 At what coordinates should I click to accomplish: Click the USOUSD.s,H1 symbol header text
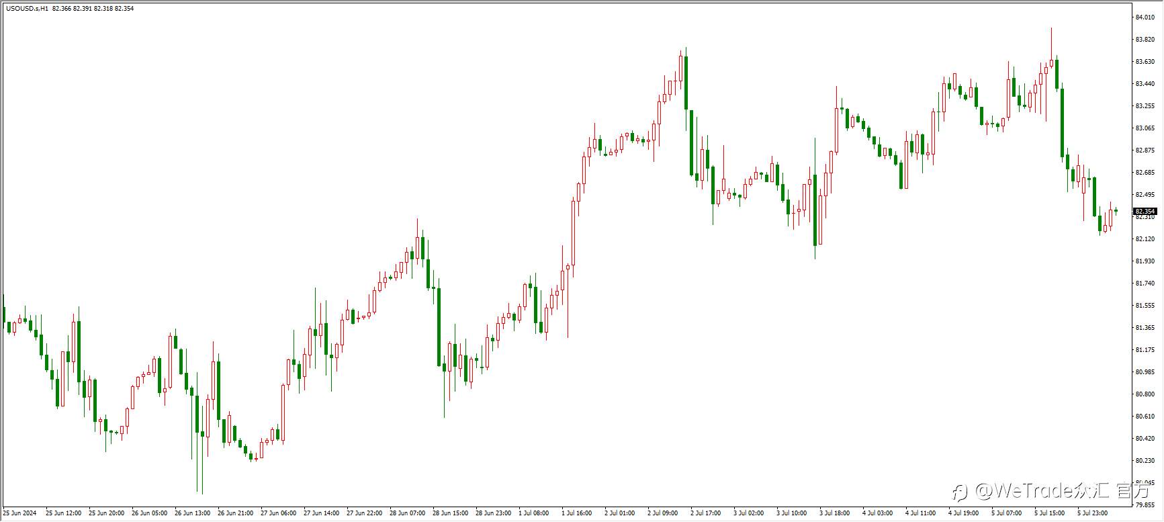[x=27, y=9]
